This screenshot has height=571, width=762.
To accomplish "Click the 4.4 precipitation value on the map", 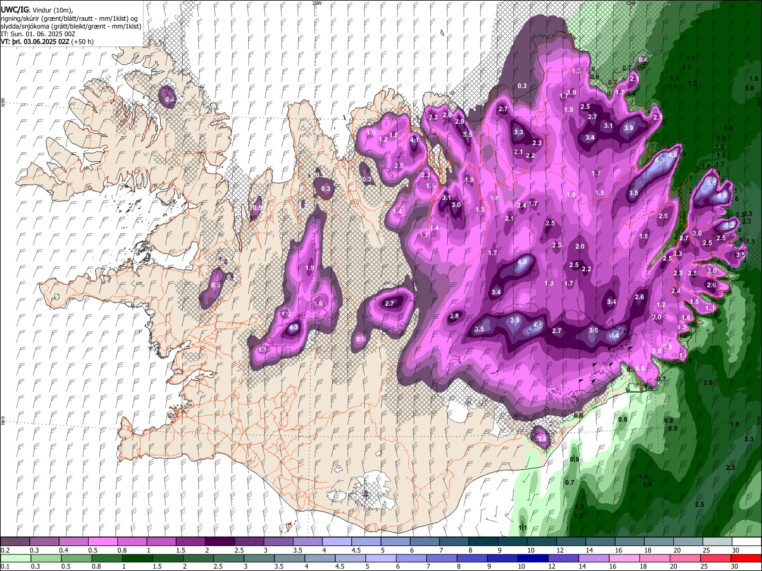I will [x=614, y=335].
